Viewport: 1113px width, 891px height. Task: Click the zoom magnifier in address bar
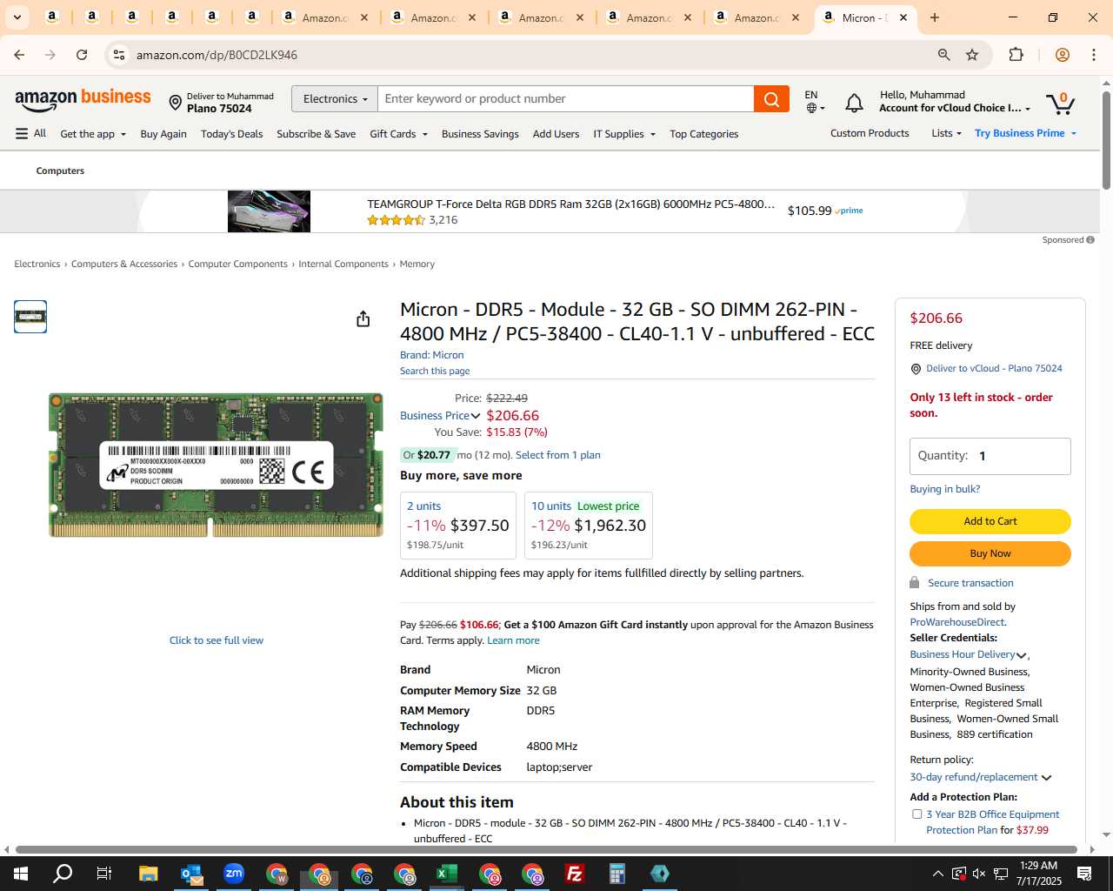pyautogui.click(x=943, y=55)
